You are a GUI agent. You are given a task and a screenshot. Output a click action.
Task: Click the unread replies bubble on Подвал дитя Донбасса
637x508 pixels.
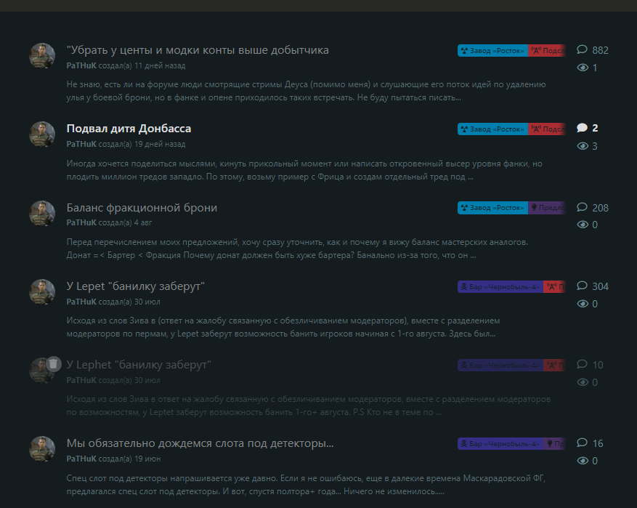582,129
